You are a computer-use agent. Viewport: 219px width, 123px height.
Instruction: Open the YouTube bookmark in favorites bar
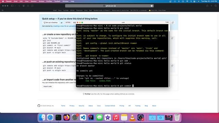tap(66, 10)
